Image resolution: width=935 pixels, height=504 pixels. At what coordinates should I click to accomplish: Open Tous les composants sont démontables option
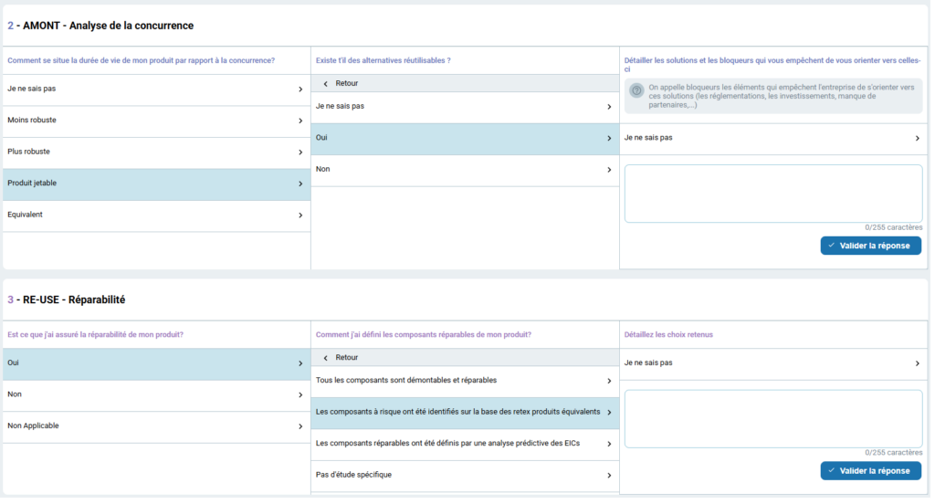[x=464, y=380]
